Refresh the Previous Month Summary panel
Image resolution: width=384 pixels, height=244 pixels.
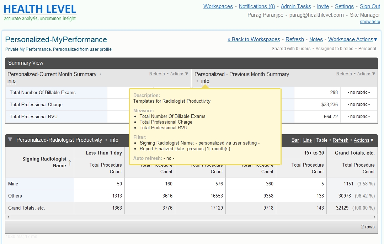click(x=344, y=74)
